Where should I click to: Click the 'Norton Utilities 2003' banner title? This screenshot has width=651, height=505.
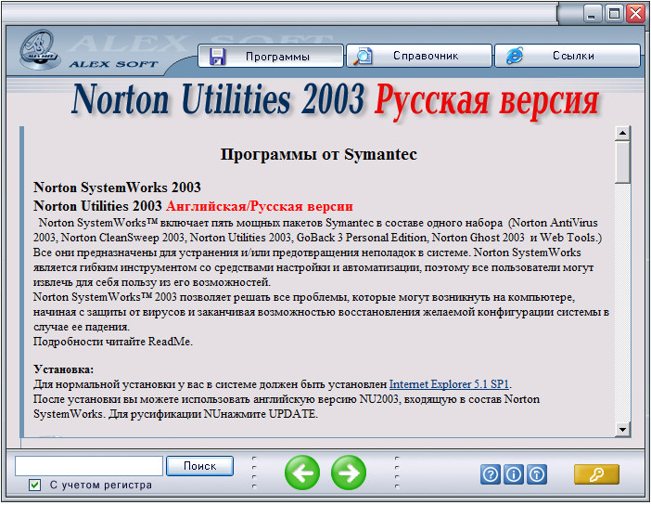click(221, 100)
